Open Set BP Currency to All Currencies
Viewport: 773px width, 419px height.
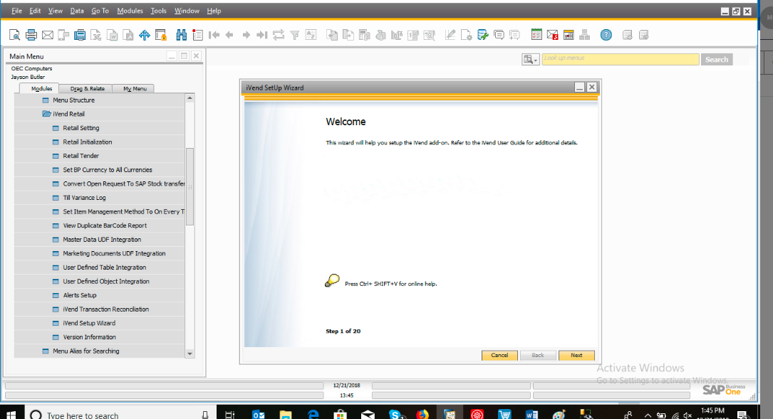[108, 170]
